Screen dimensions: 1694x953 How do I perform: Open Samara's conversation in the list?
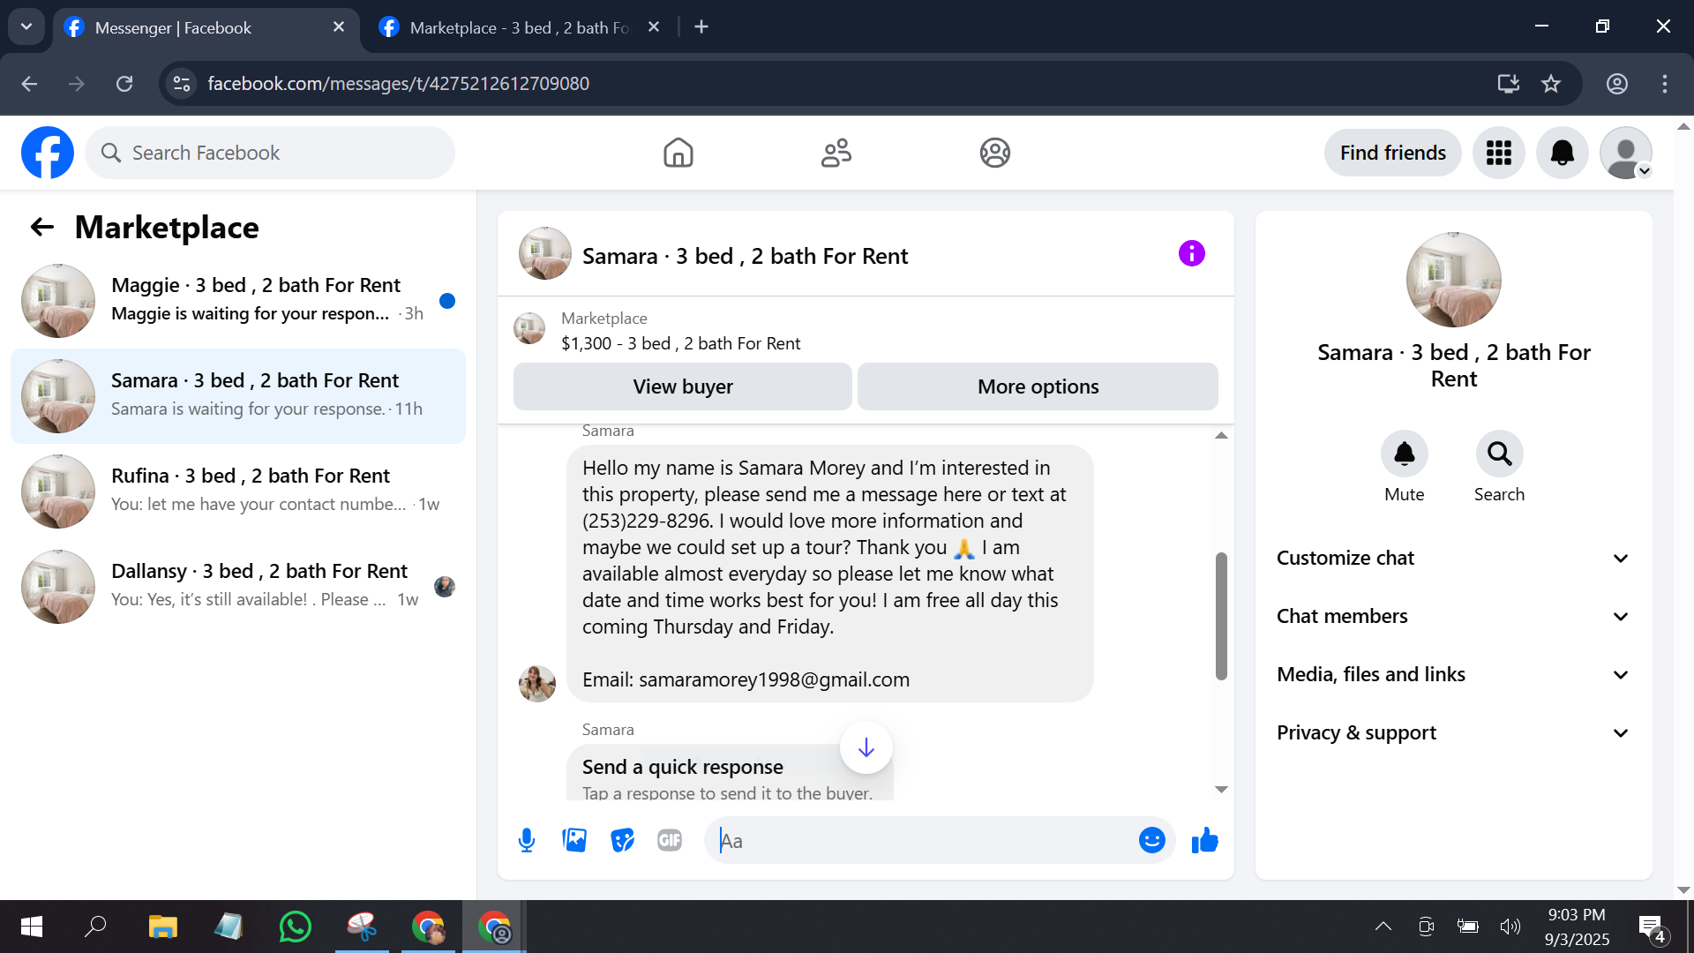click(238, 395)
